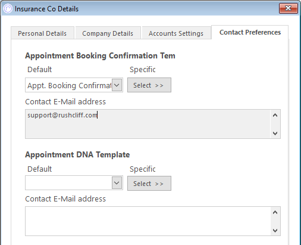This screenshot has width=301, height=245.
Task: Click the support@rushcliff.com email field
Action: [x=148, y=124]
